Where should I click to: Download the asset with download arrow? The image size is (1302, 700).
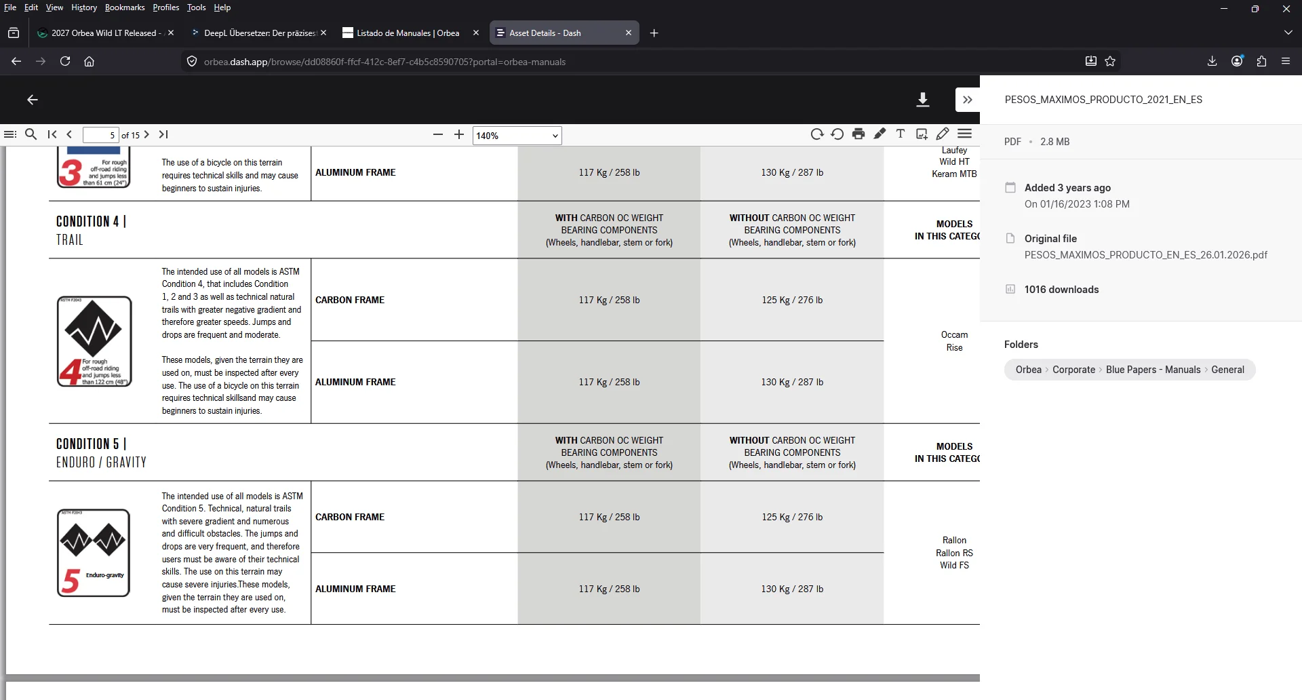pos(923,100)
